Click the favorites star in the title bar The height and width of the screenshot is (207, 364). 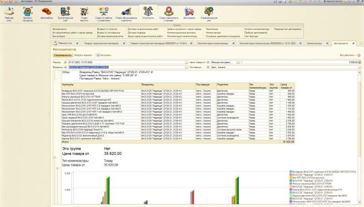16,1
